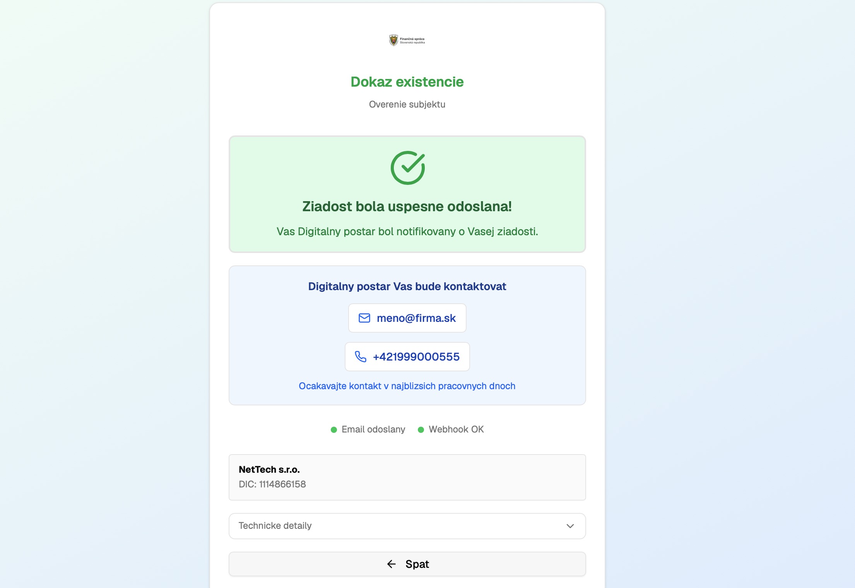This screenshot has width=855, height=588.
Task: Click the Email odoslany status label
Action: (x=373, y=429)
